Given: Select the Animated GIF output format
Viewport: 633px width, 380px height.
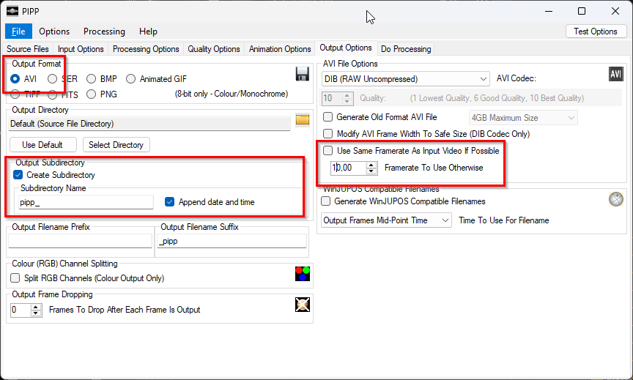Looking at the screenshot, I should tap(131, 78).
